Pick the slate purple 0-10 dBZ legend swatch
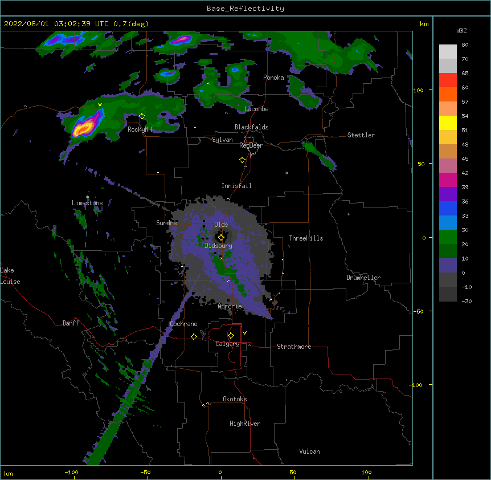Image resolution: width=491 pixels, height=480 pixels. click(x=448, y=266)
